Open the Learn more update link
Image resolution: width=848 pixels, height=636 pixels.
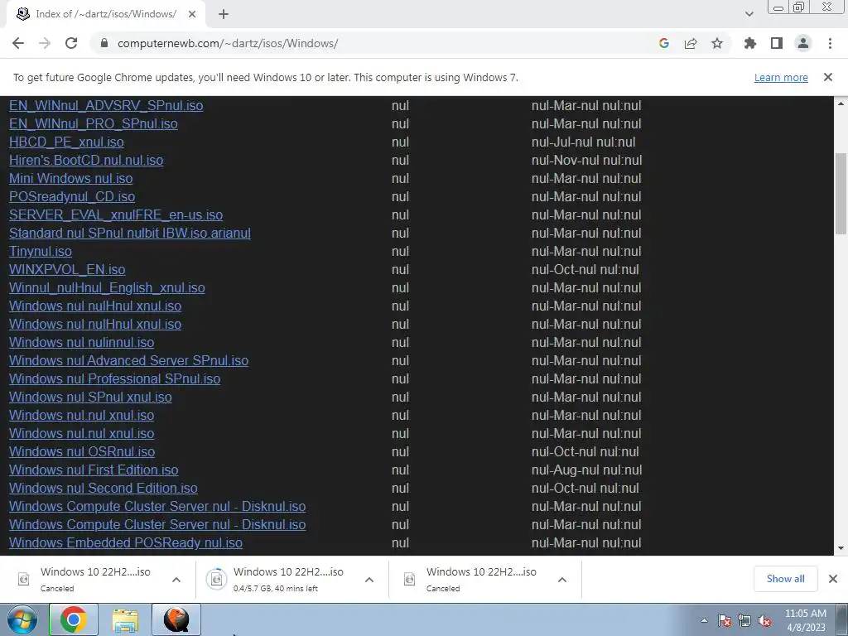coord(781,77)
